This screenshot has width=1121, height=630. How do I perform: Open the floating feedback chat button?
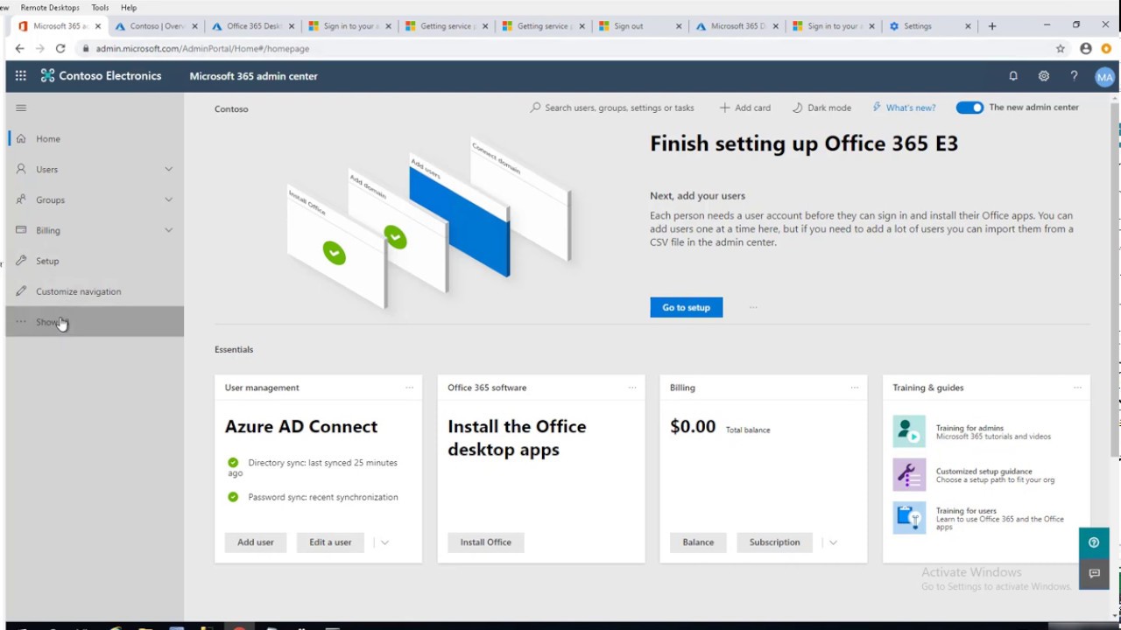pos(1094,574)
